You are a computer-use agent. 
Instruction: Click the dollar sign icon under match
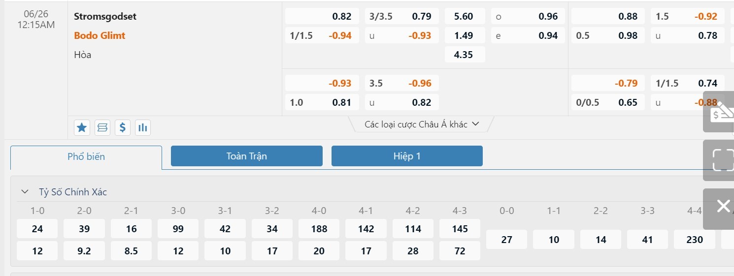pyautogui.click(x=123, y=128)
